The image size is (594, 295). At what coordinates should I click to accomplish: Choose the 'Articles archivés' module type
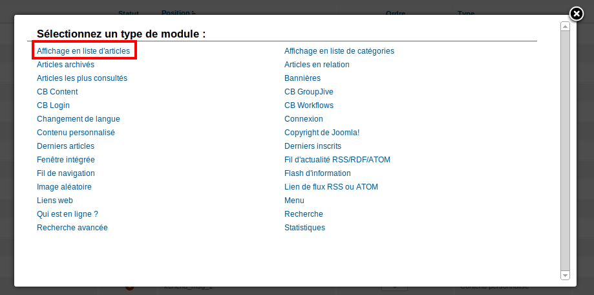coord(65,65)
